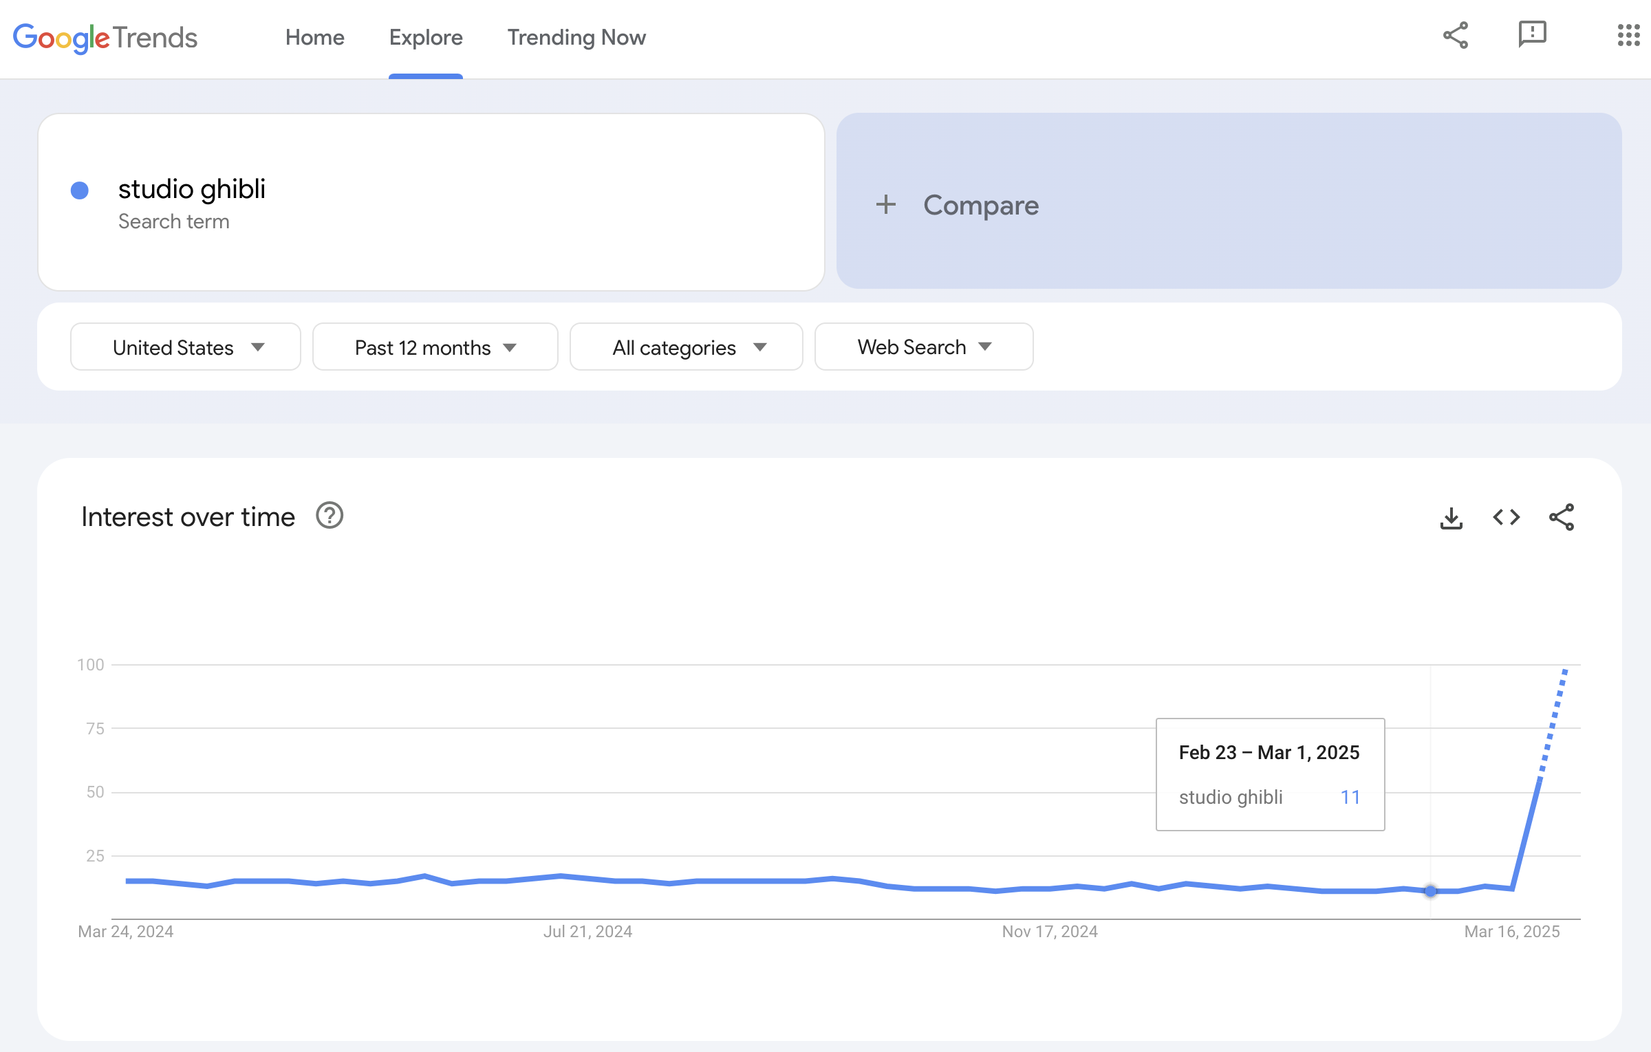Open the Past 12 months dropdown
The height and width of the screenshot is (1052, 1651).
point(435,347)
